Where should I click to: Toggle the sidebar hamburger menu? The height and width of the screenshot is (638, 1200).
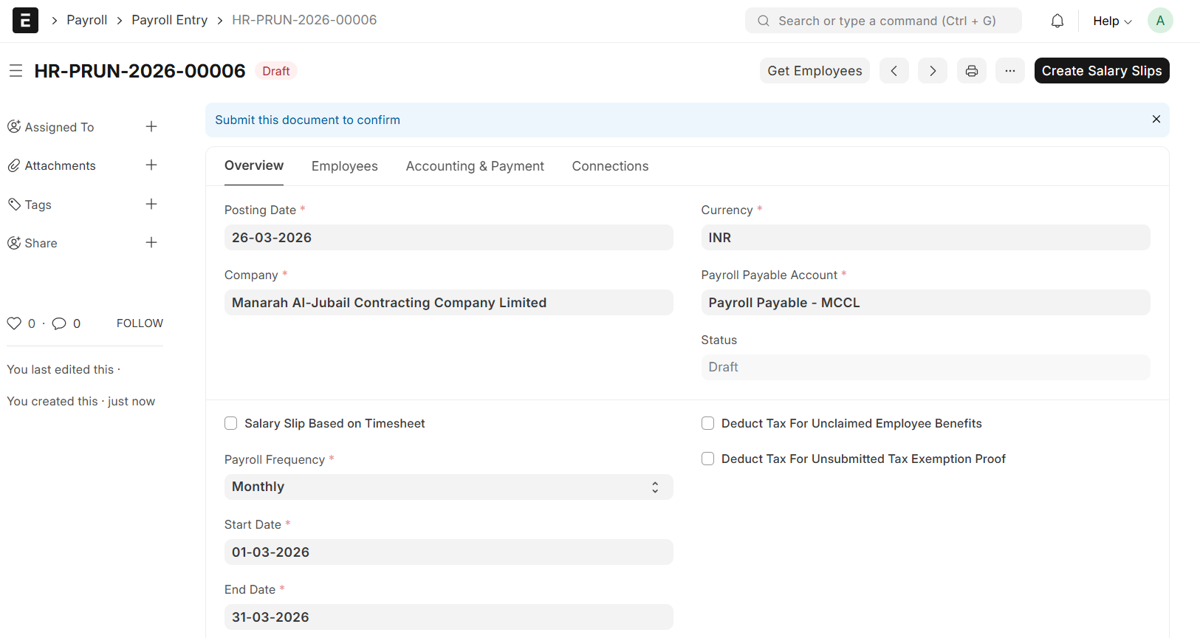click(x=16, y=71)
